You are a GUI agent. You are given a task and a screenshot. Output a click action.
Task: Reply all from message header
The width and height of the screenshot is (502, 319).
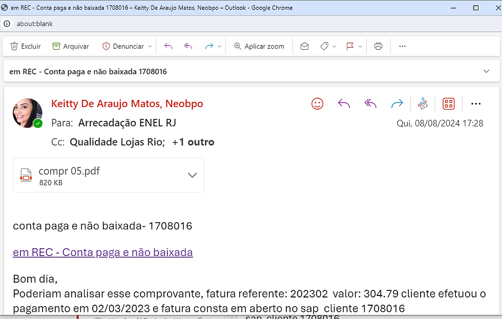point(370,103)
